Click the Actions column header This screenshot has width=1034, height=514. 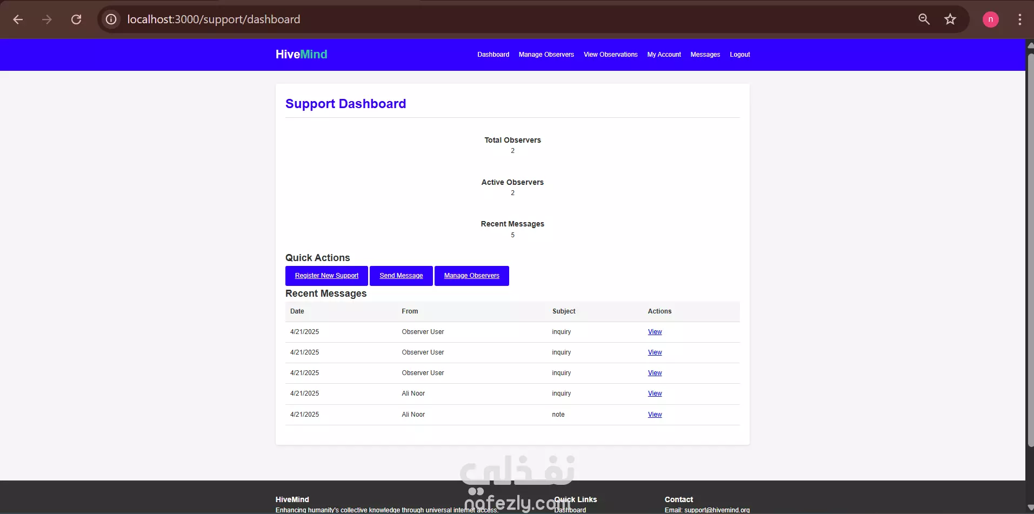point(659,311)
